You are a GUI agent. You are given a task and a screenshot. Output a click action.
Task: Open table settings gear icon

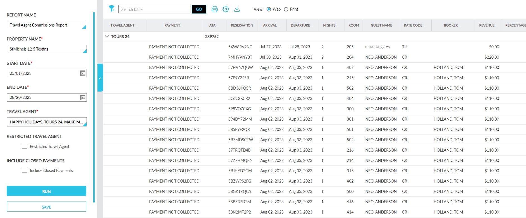[x=226, y=9]
